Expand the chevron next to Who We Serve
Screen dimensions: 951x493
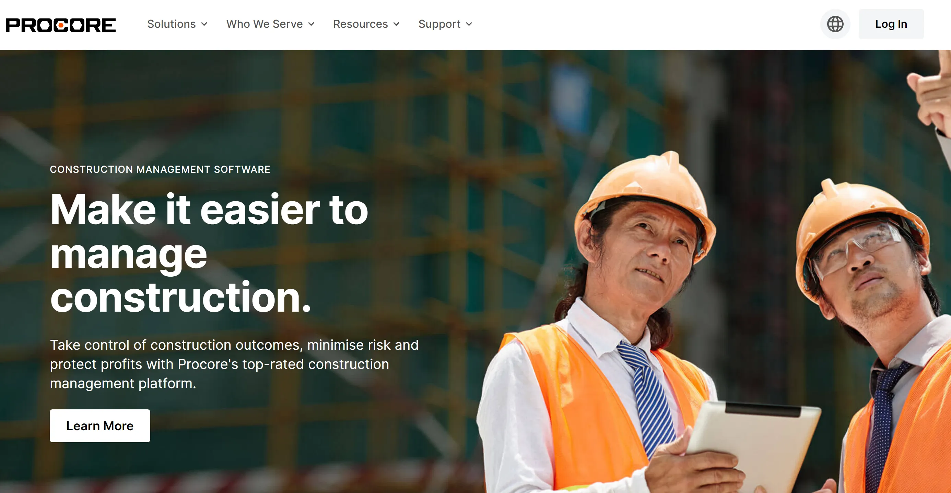pos(311,24)
